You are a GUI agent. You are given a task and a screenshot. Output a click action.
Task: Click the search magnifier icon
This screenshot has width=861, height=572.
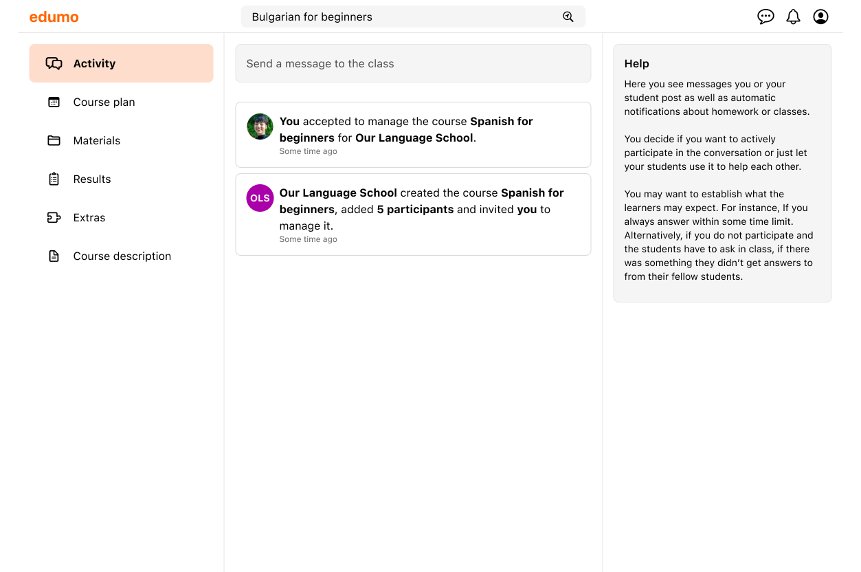tap(568, 16)
